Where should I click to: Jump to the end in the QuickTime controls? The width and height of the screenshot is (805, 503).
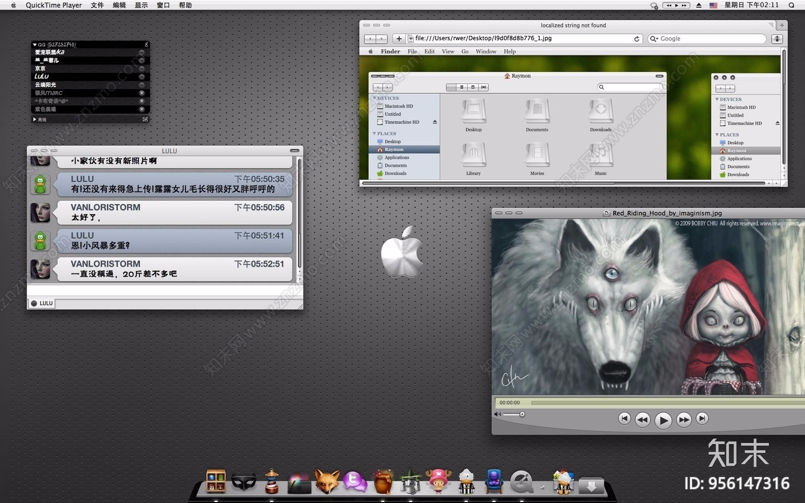702,418
